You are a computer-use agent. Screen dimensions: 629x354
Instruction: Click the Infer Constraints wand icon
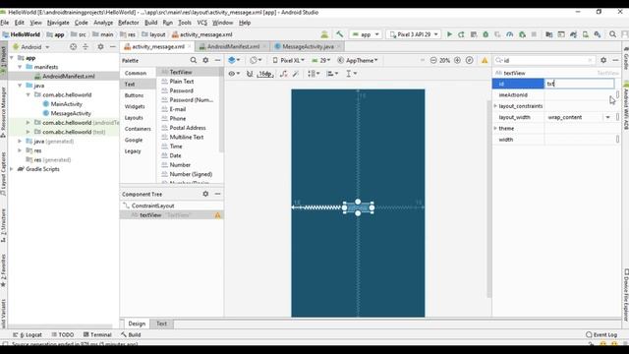point(296,74)
